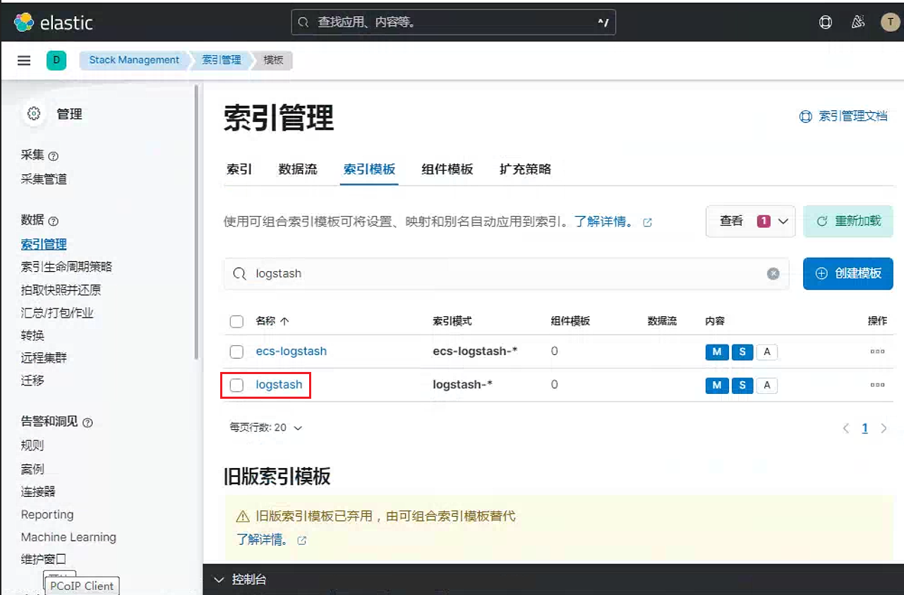Check the ecs-logstash template checkbox
This screenshot has width=904, height=595.
tap(237, 351)
